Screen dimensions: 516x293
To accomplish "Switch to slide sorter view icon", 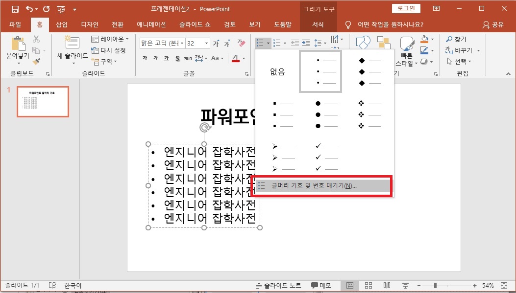I will pyautogui.click(x=368, y=286).
